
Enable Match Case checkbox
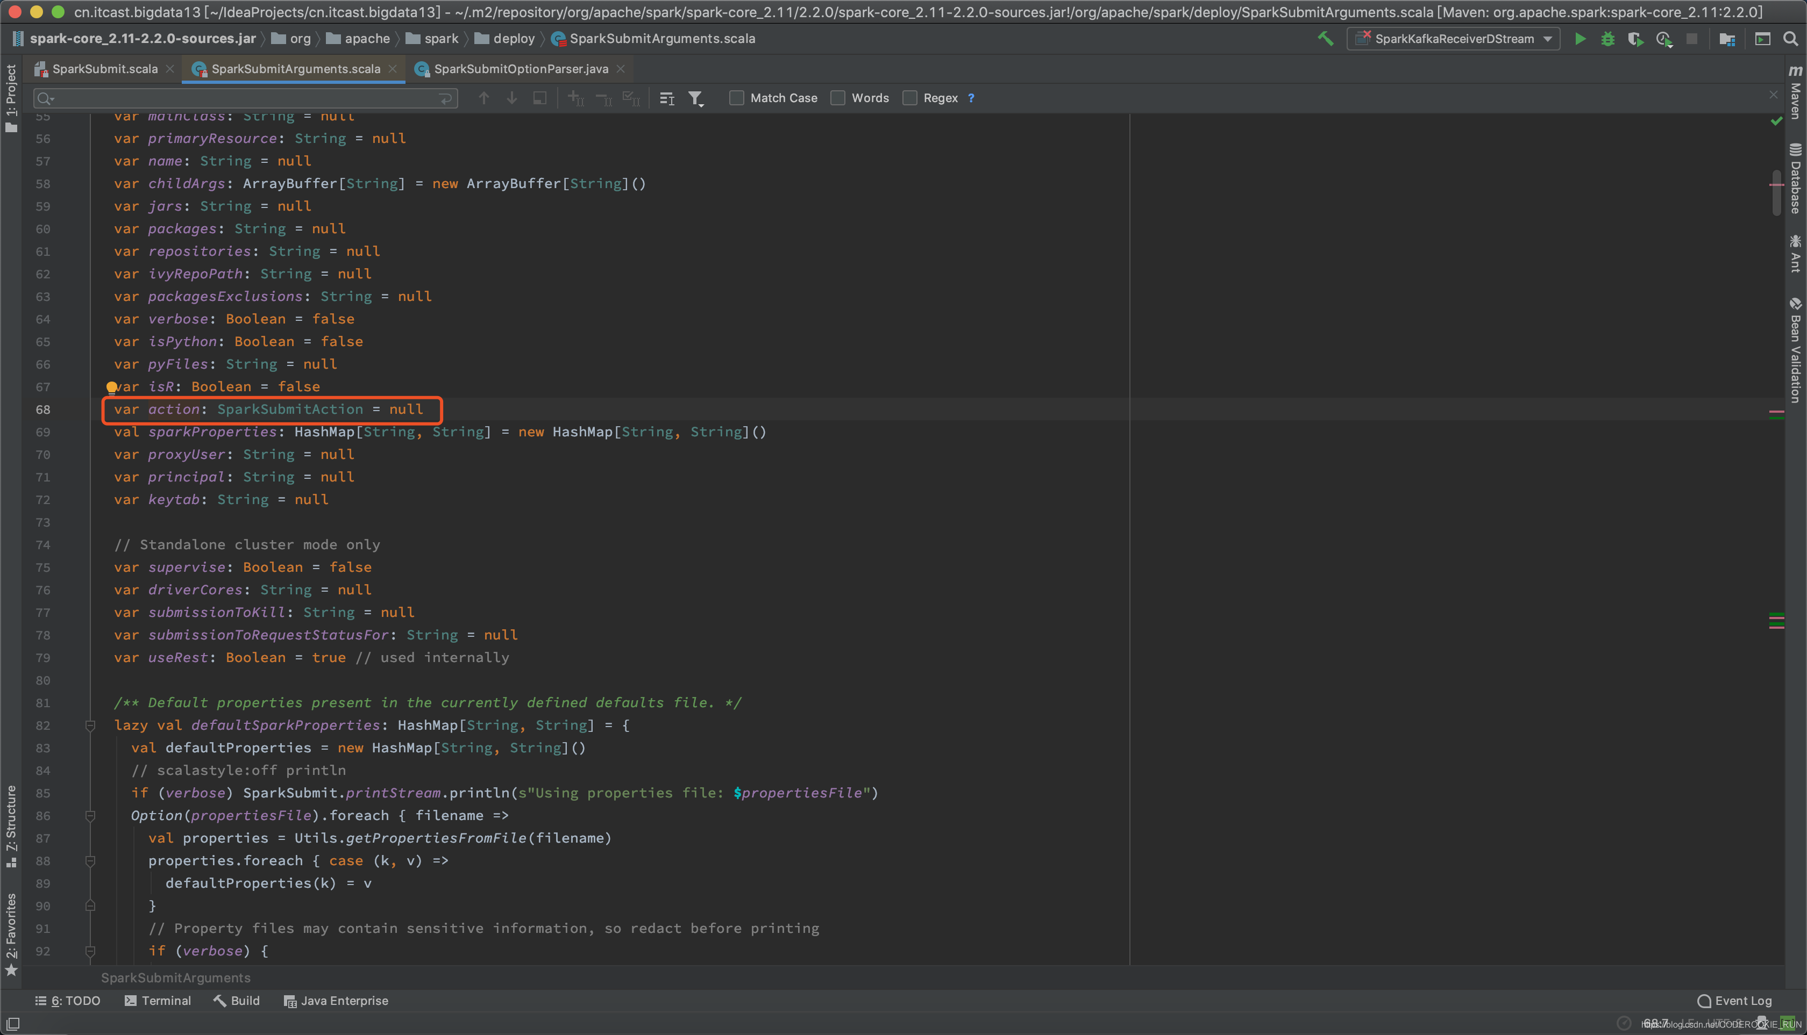(736, 98)
